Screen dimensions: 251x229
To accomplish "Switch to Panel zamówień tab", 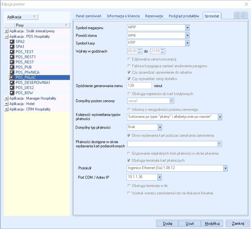I will [89, 16].
